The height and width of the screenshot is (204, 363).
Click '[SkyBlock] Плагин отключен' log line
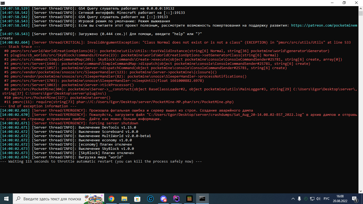pos(67,153)
